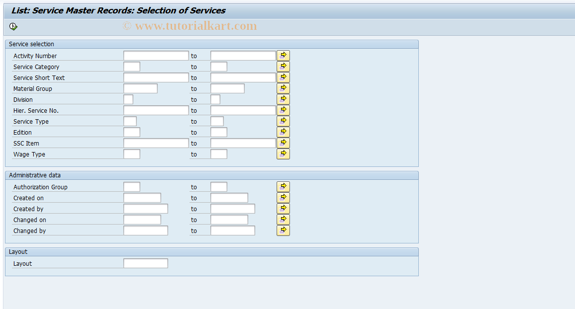Open multiple selection for Changed by
Image resolution: width=575 pixels, height=309 pixels.
[x=283, y=230]
